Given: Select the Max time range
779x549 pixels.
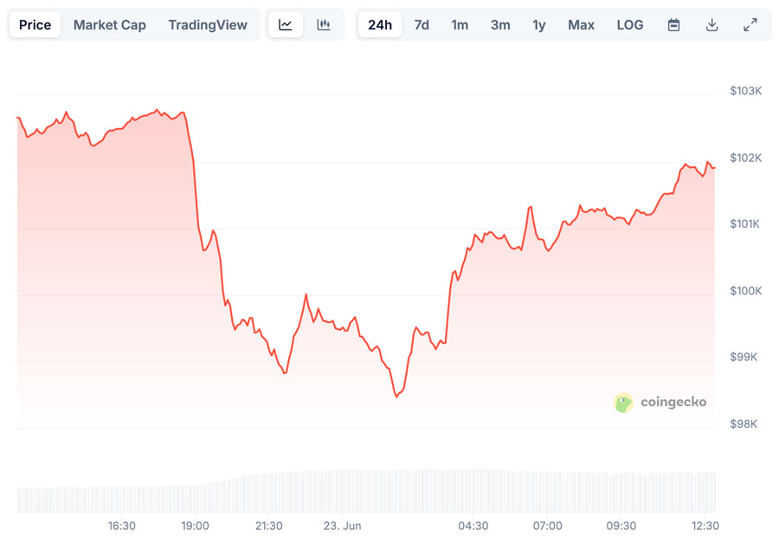Looking at the screenshot, I should 581,24.
